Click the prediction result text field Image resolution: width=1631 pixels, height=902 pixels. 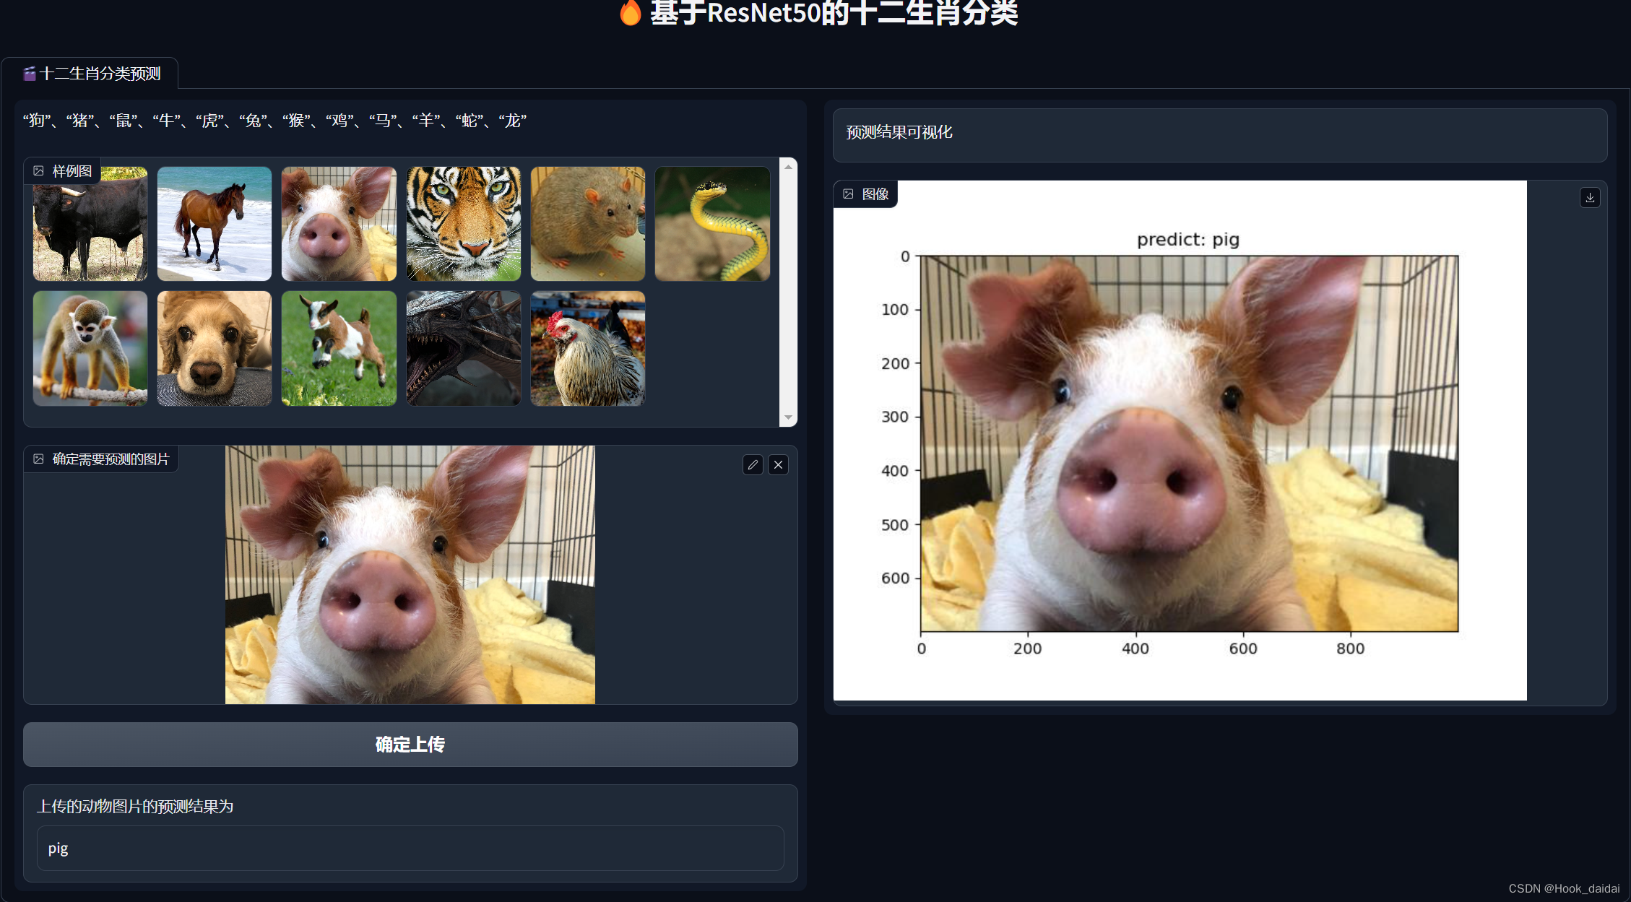(410, 849)
